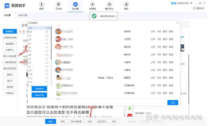Click the 添加分组 button
Screen dimensions: 208x126
tap(39, 95)
